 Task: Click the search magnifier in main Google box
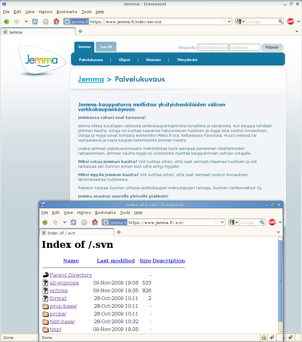281,21
